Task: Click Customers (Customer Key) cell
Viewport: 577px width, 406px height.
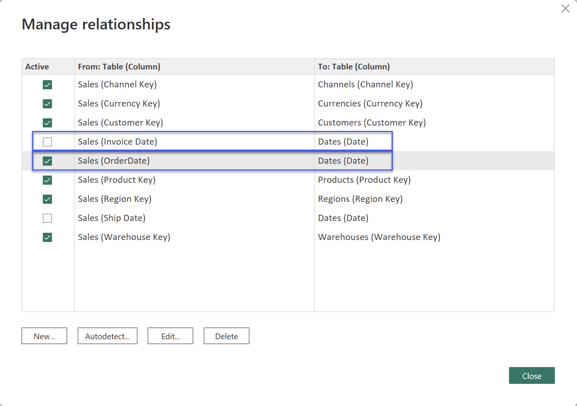Action: (372, 122)
